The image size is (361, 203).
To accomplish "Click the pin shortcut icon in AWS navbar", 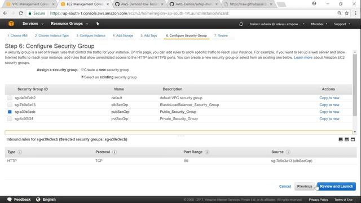I will point(98,24).
